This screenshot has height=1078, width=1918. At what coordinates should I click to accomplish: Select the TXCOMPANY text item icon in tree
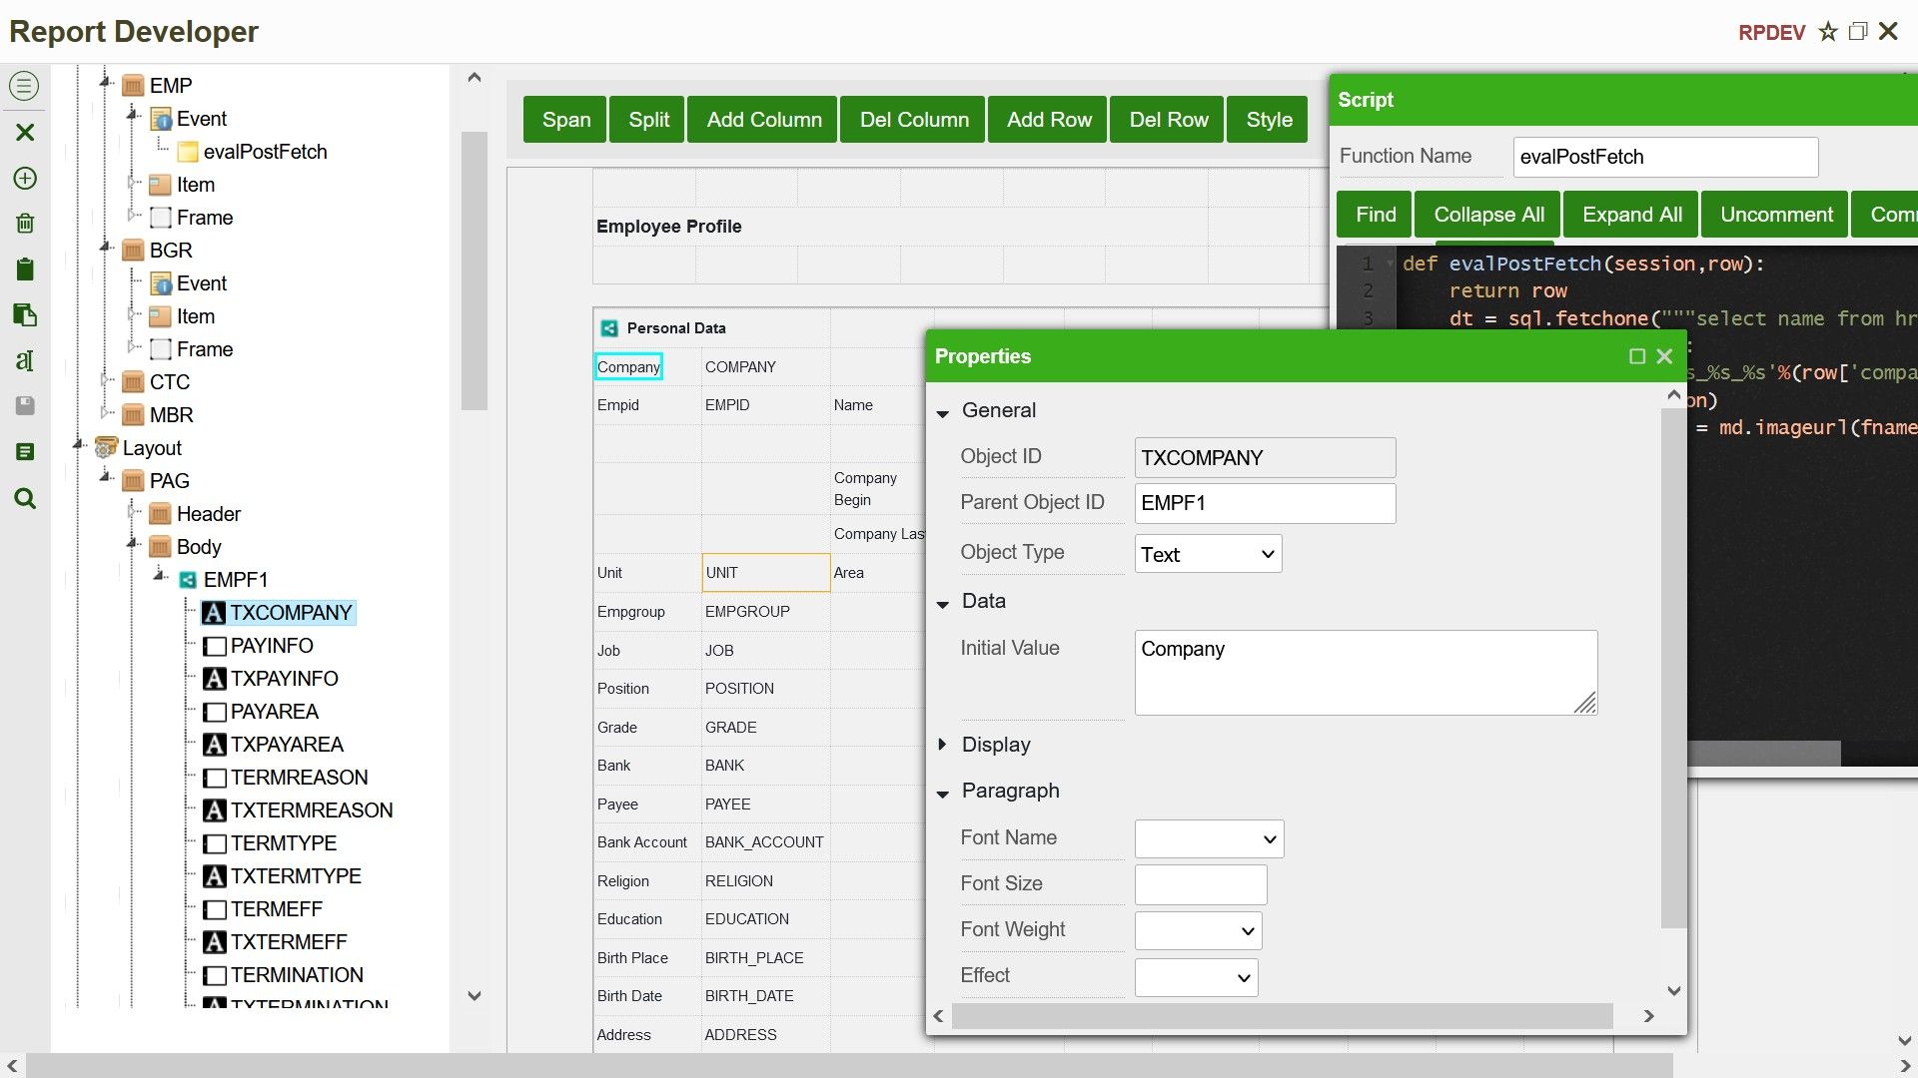click(x=214, y=613)
